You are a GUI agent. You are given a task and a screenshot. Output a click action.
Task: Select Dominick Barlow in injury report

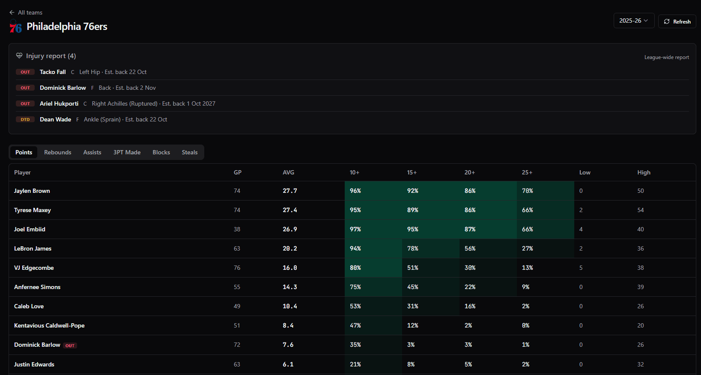click(x=63, y=88)
